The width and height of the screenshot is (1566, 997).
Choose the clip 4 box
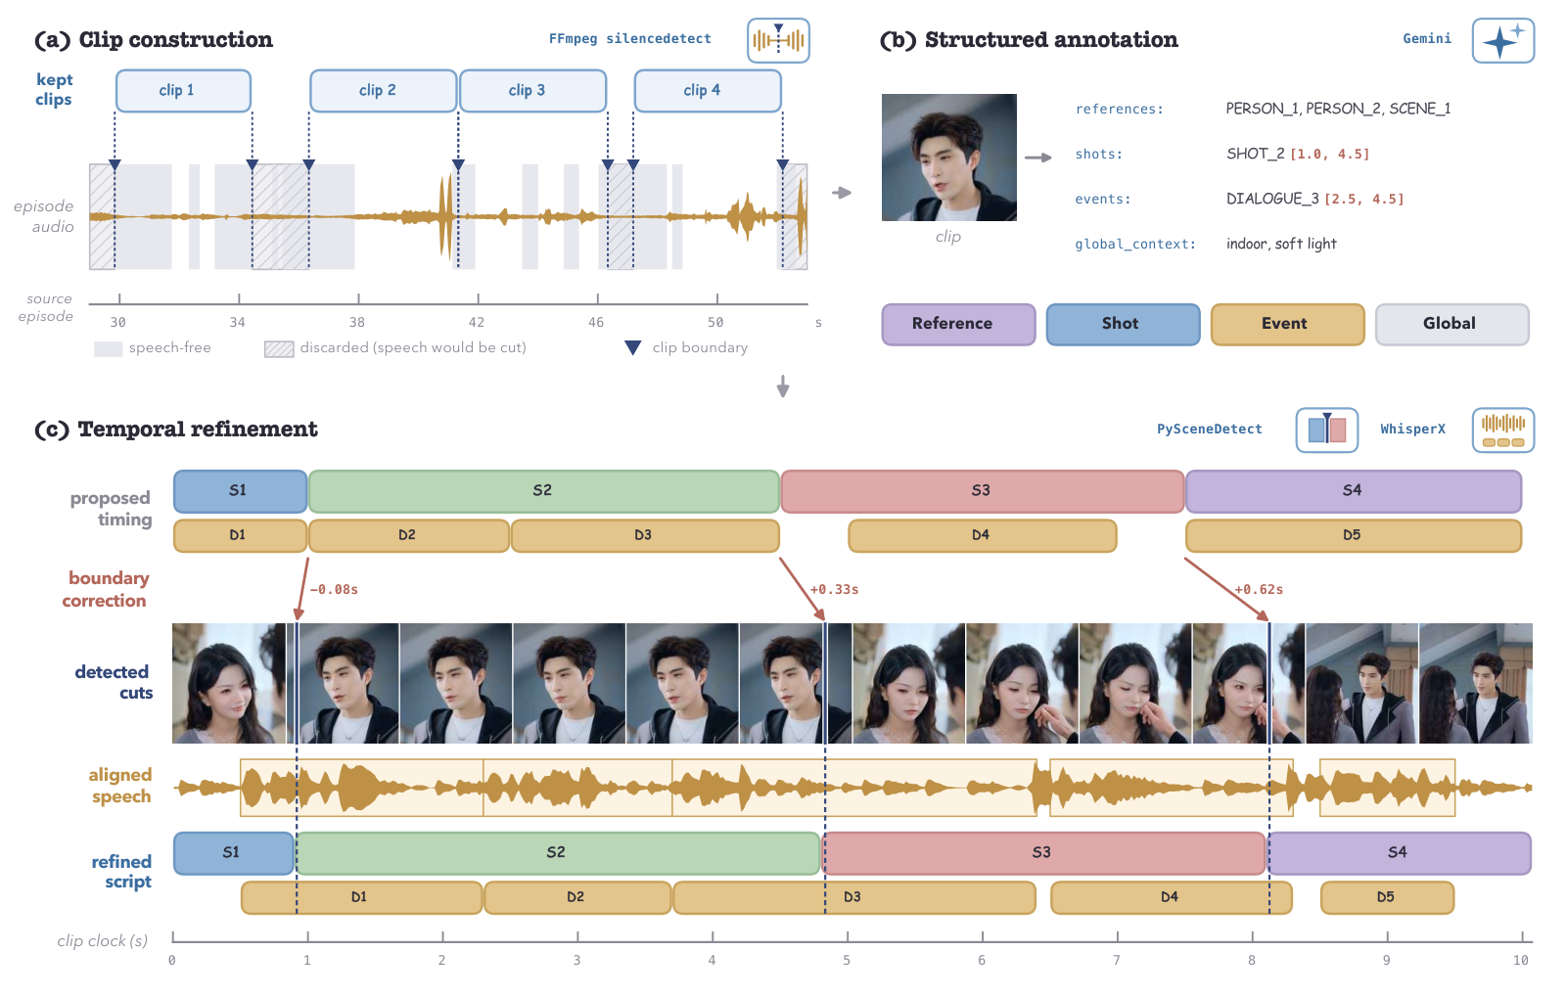708,91
